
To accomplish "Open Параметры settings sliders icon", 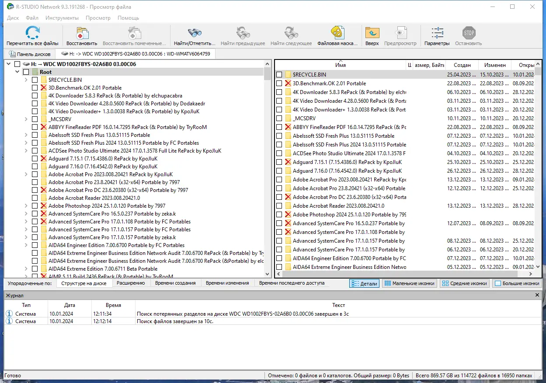I will pos(437,33).
